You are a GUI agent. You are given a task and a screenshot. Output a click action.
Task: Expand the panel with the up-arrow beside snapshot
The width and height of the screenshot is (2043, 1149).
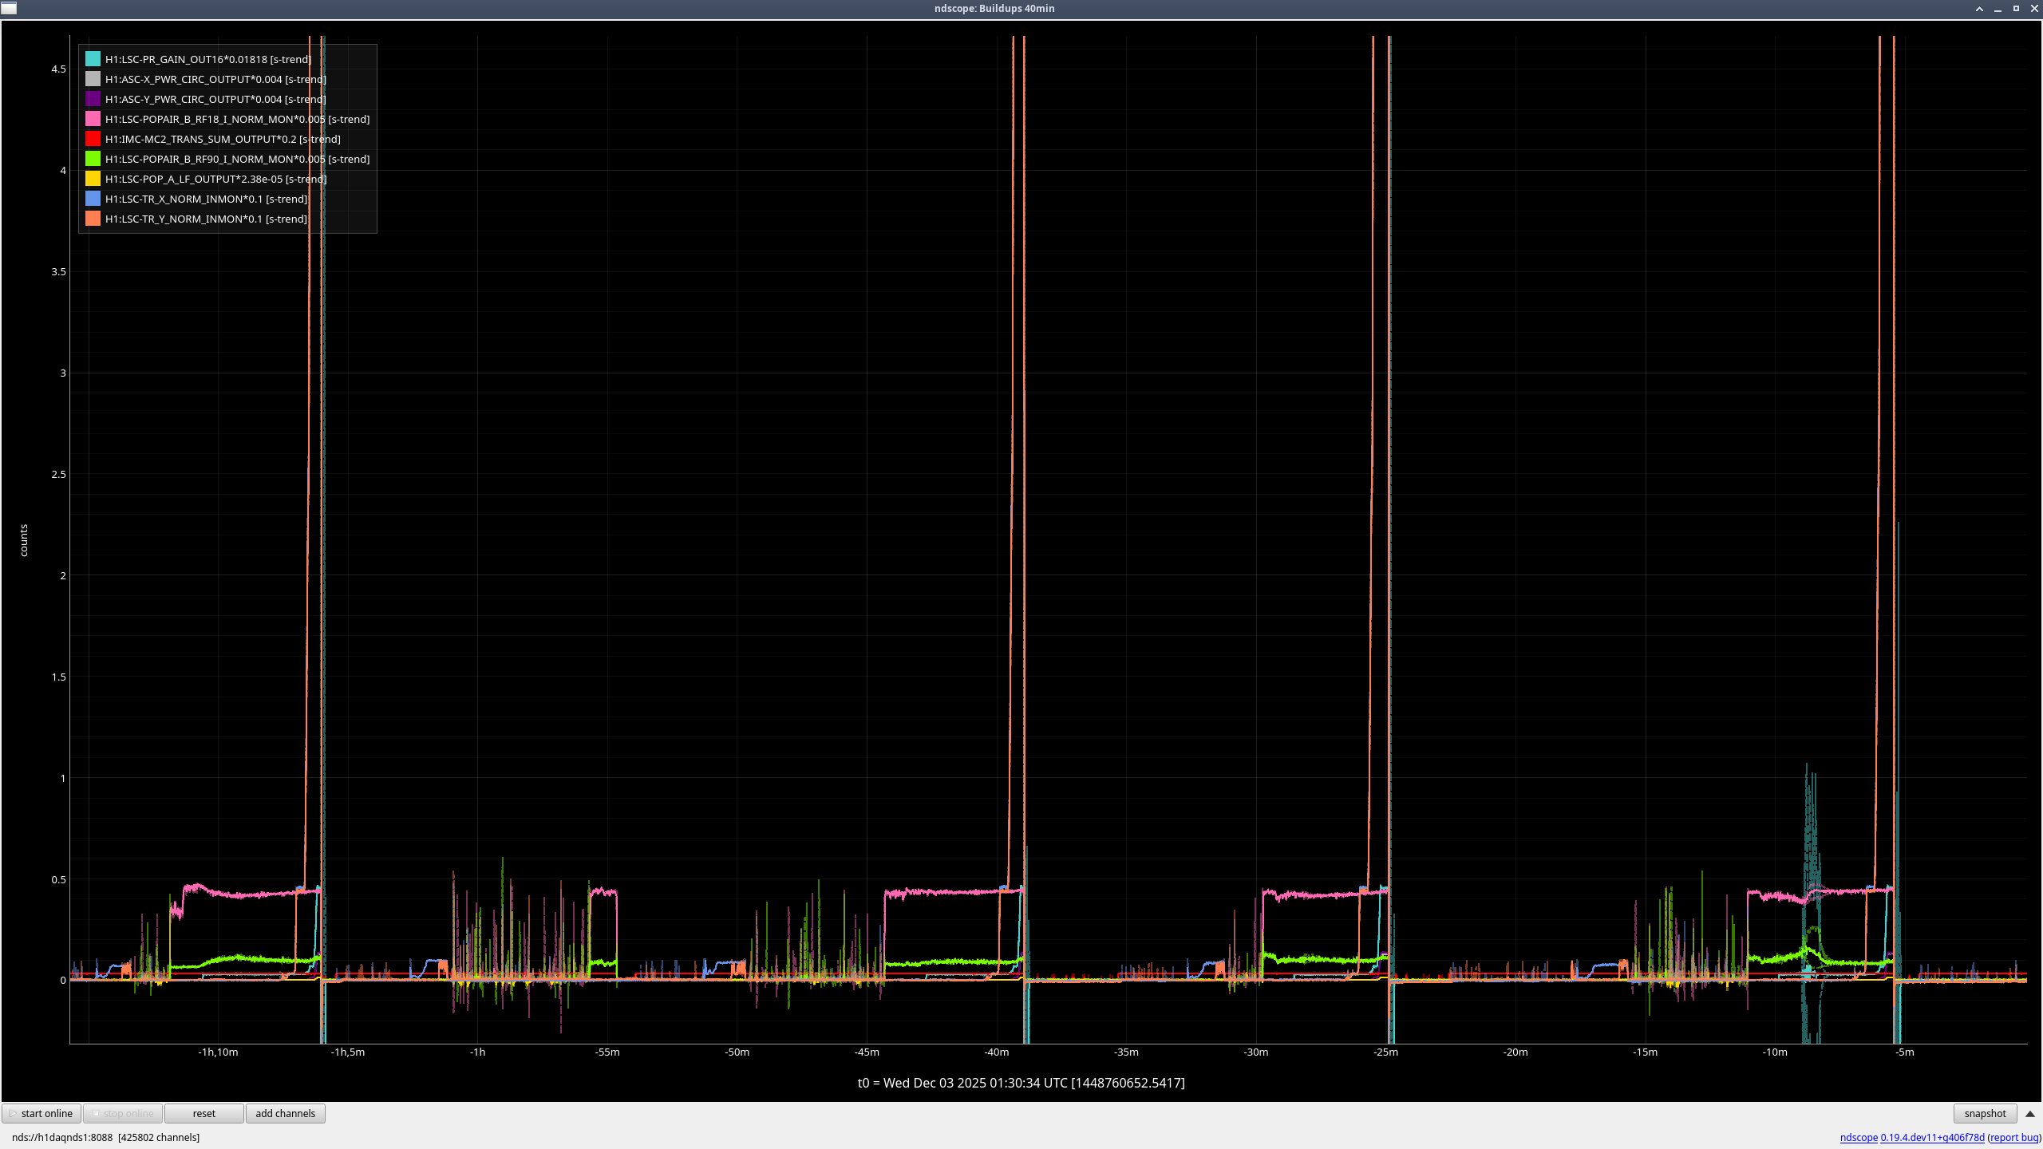[x=2030, y=1114]
